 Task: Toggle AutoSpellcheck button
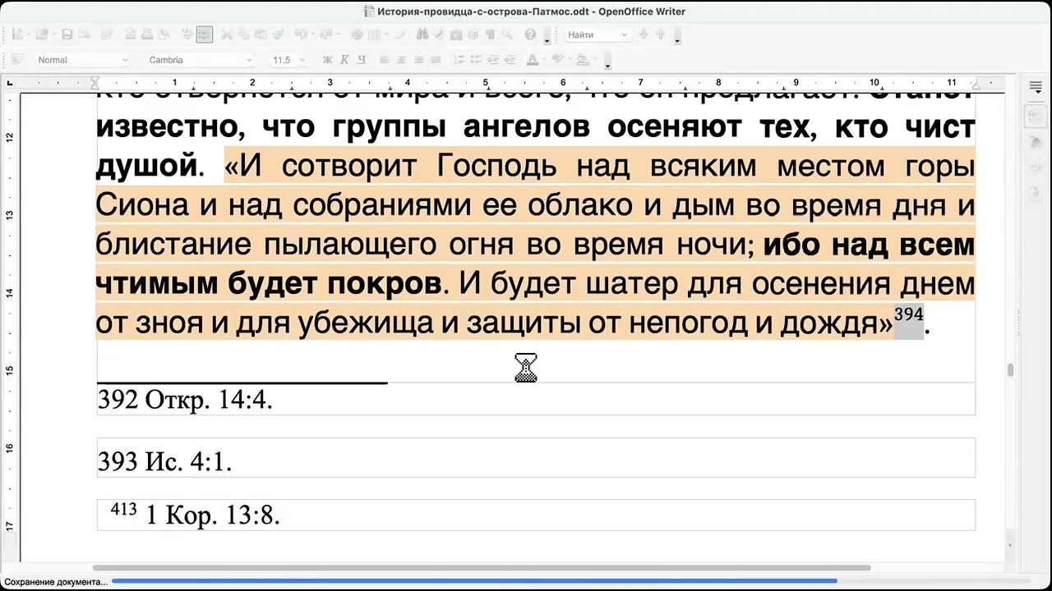(x=205, y=34)
